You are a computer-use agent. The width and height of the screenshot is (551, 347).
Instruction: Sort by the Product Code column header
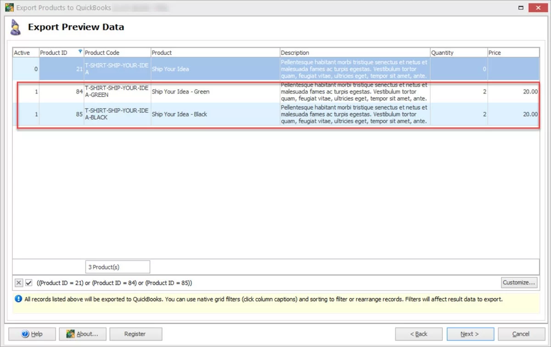[117, 53]
